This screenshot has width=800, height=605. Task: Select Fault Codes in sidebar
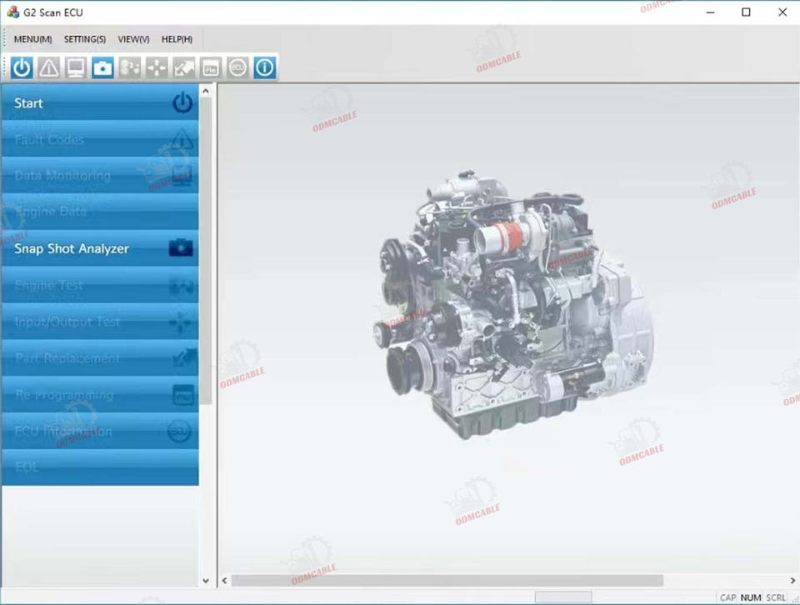pyautogui.click(x=100, y=139)
